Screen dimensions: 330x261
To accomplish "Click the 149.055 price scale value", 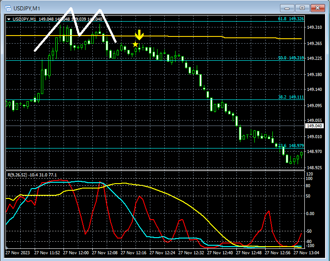I will click(314, 120).
